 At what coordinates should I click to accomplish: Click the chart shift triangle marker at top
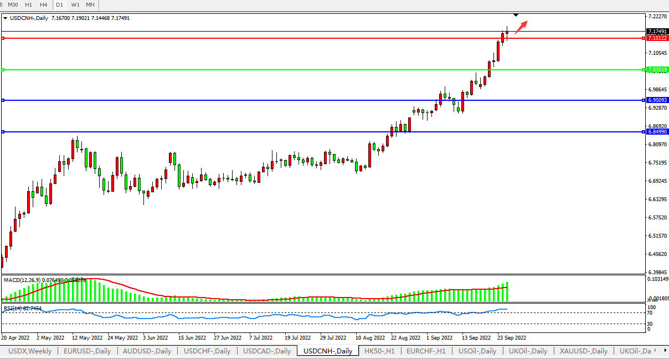[516, 14]
